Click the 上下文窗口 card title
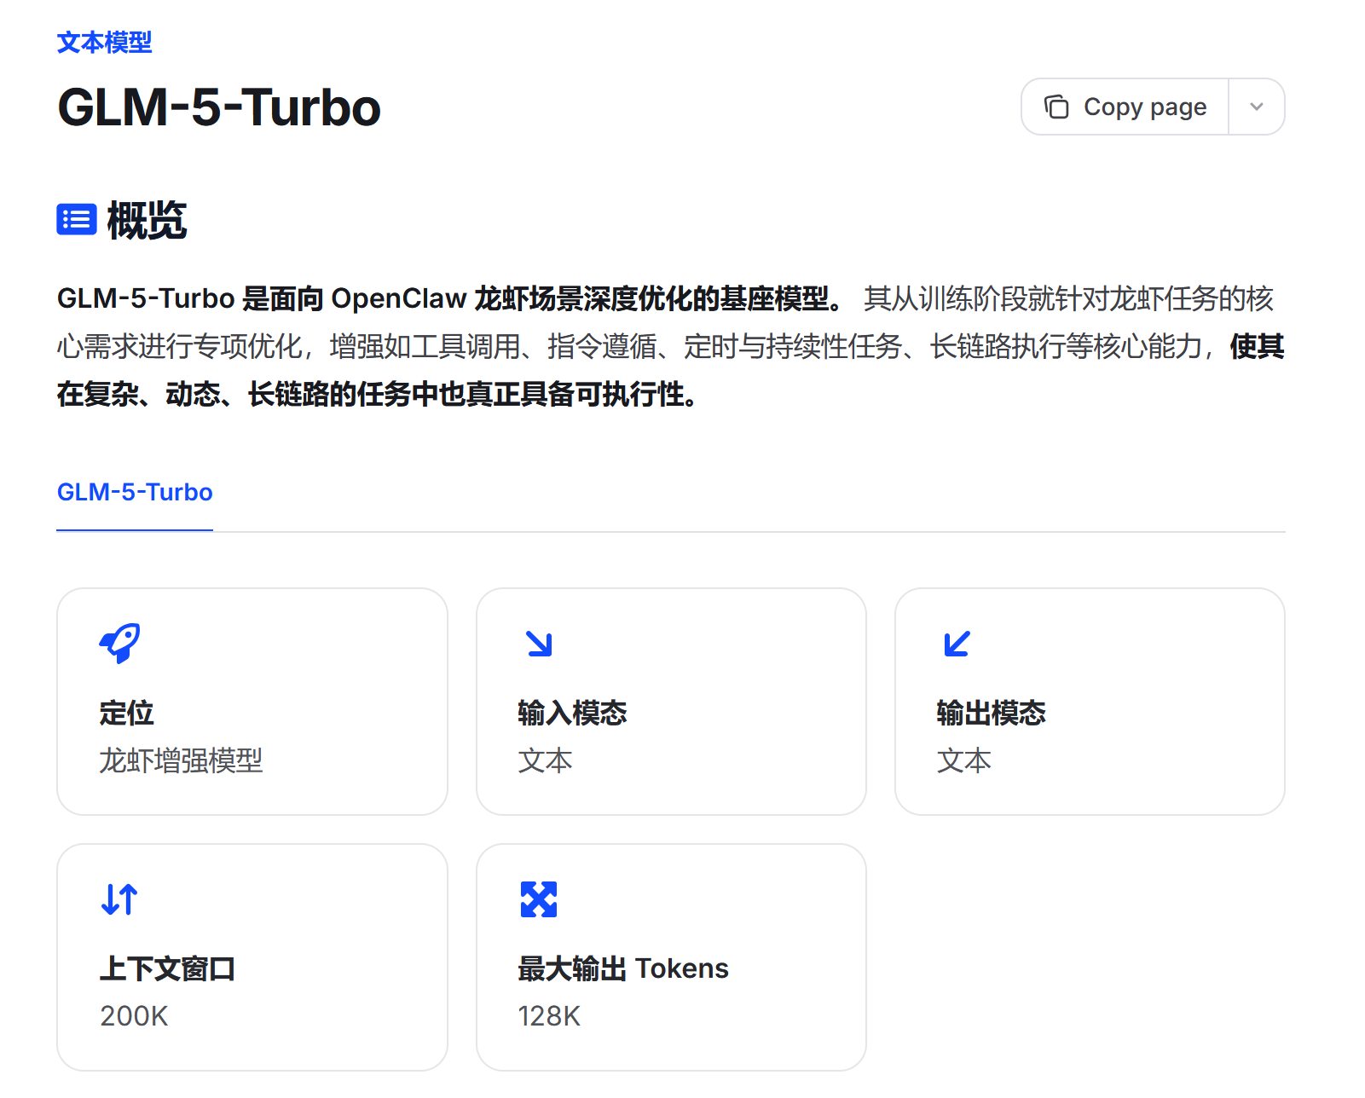The height and width of the screenshot is (1098, 1365). (x=167, y=968)
